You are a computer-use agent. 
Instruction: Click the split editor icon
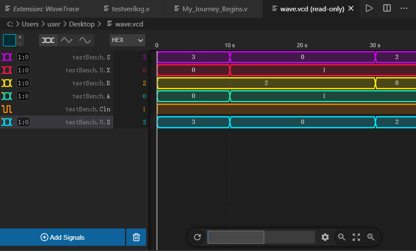point(387,8)
